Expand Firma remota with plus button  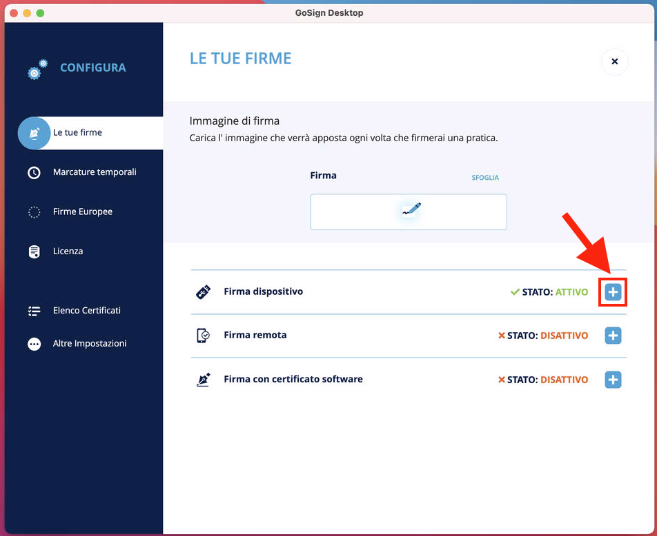[613, 336]
